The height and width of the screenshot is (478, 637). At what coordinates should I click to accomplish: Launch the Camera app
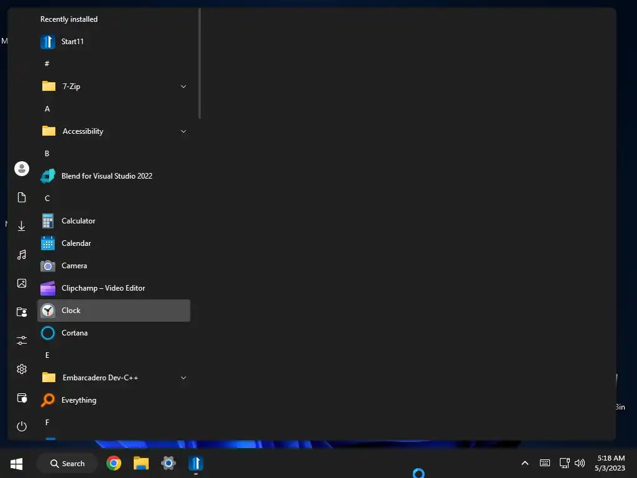(114, 265)
